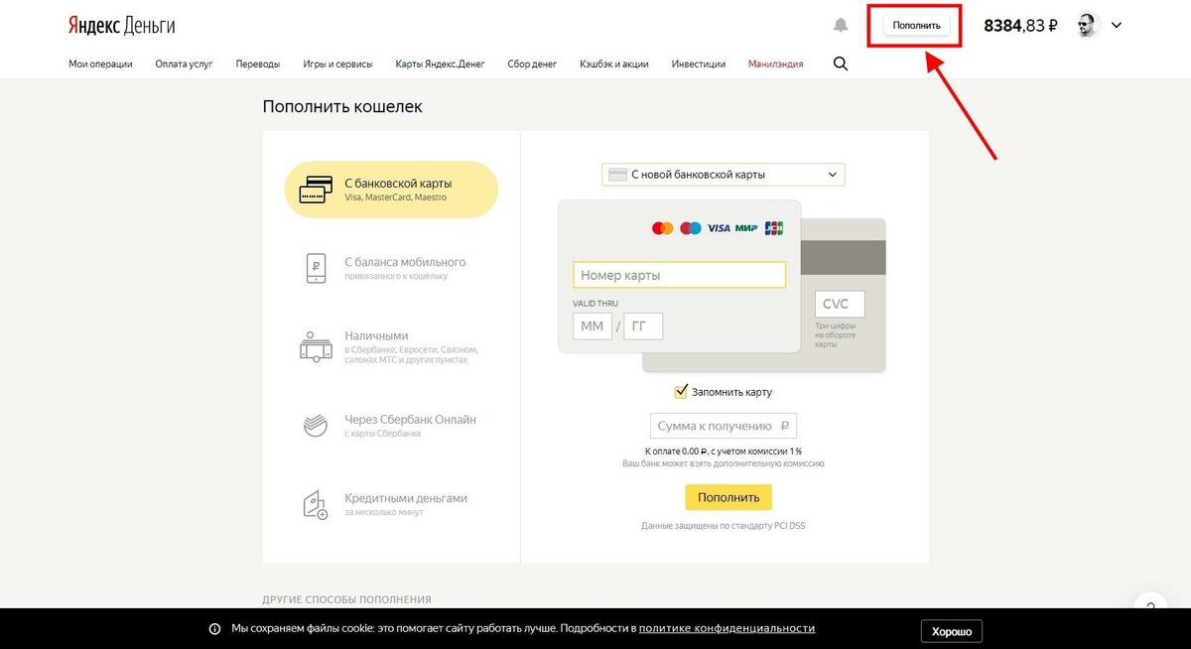
Task: Click the VALID THRU label
Action: [595, 303]
